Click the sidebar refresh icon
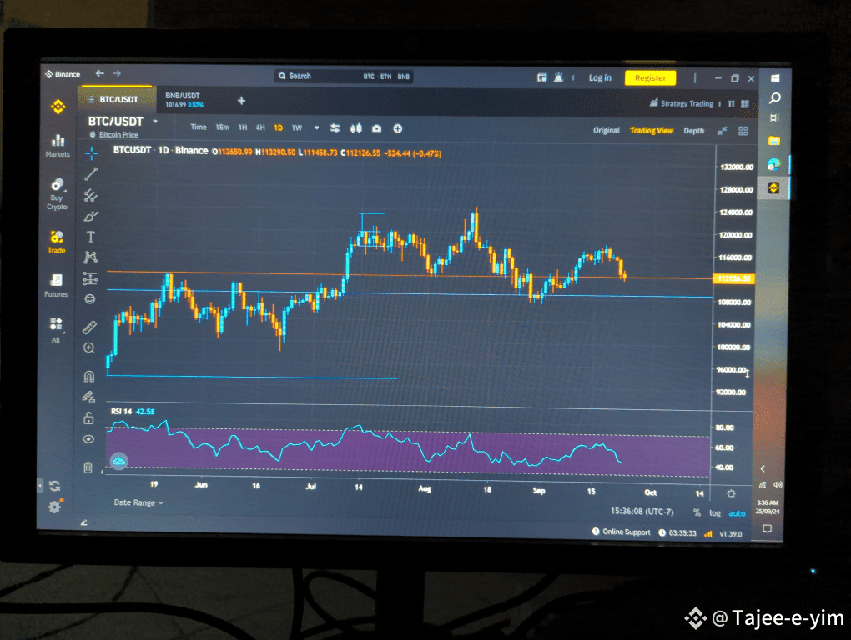The image size is (851, 640). click(x=54, y=486)
